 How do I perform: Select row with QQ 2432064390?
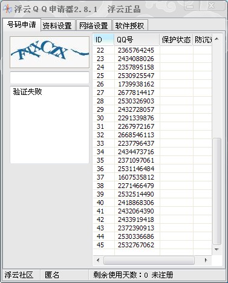152,211
